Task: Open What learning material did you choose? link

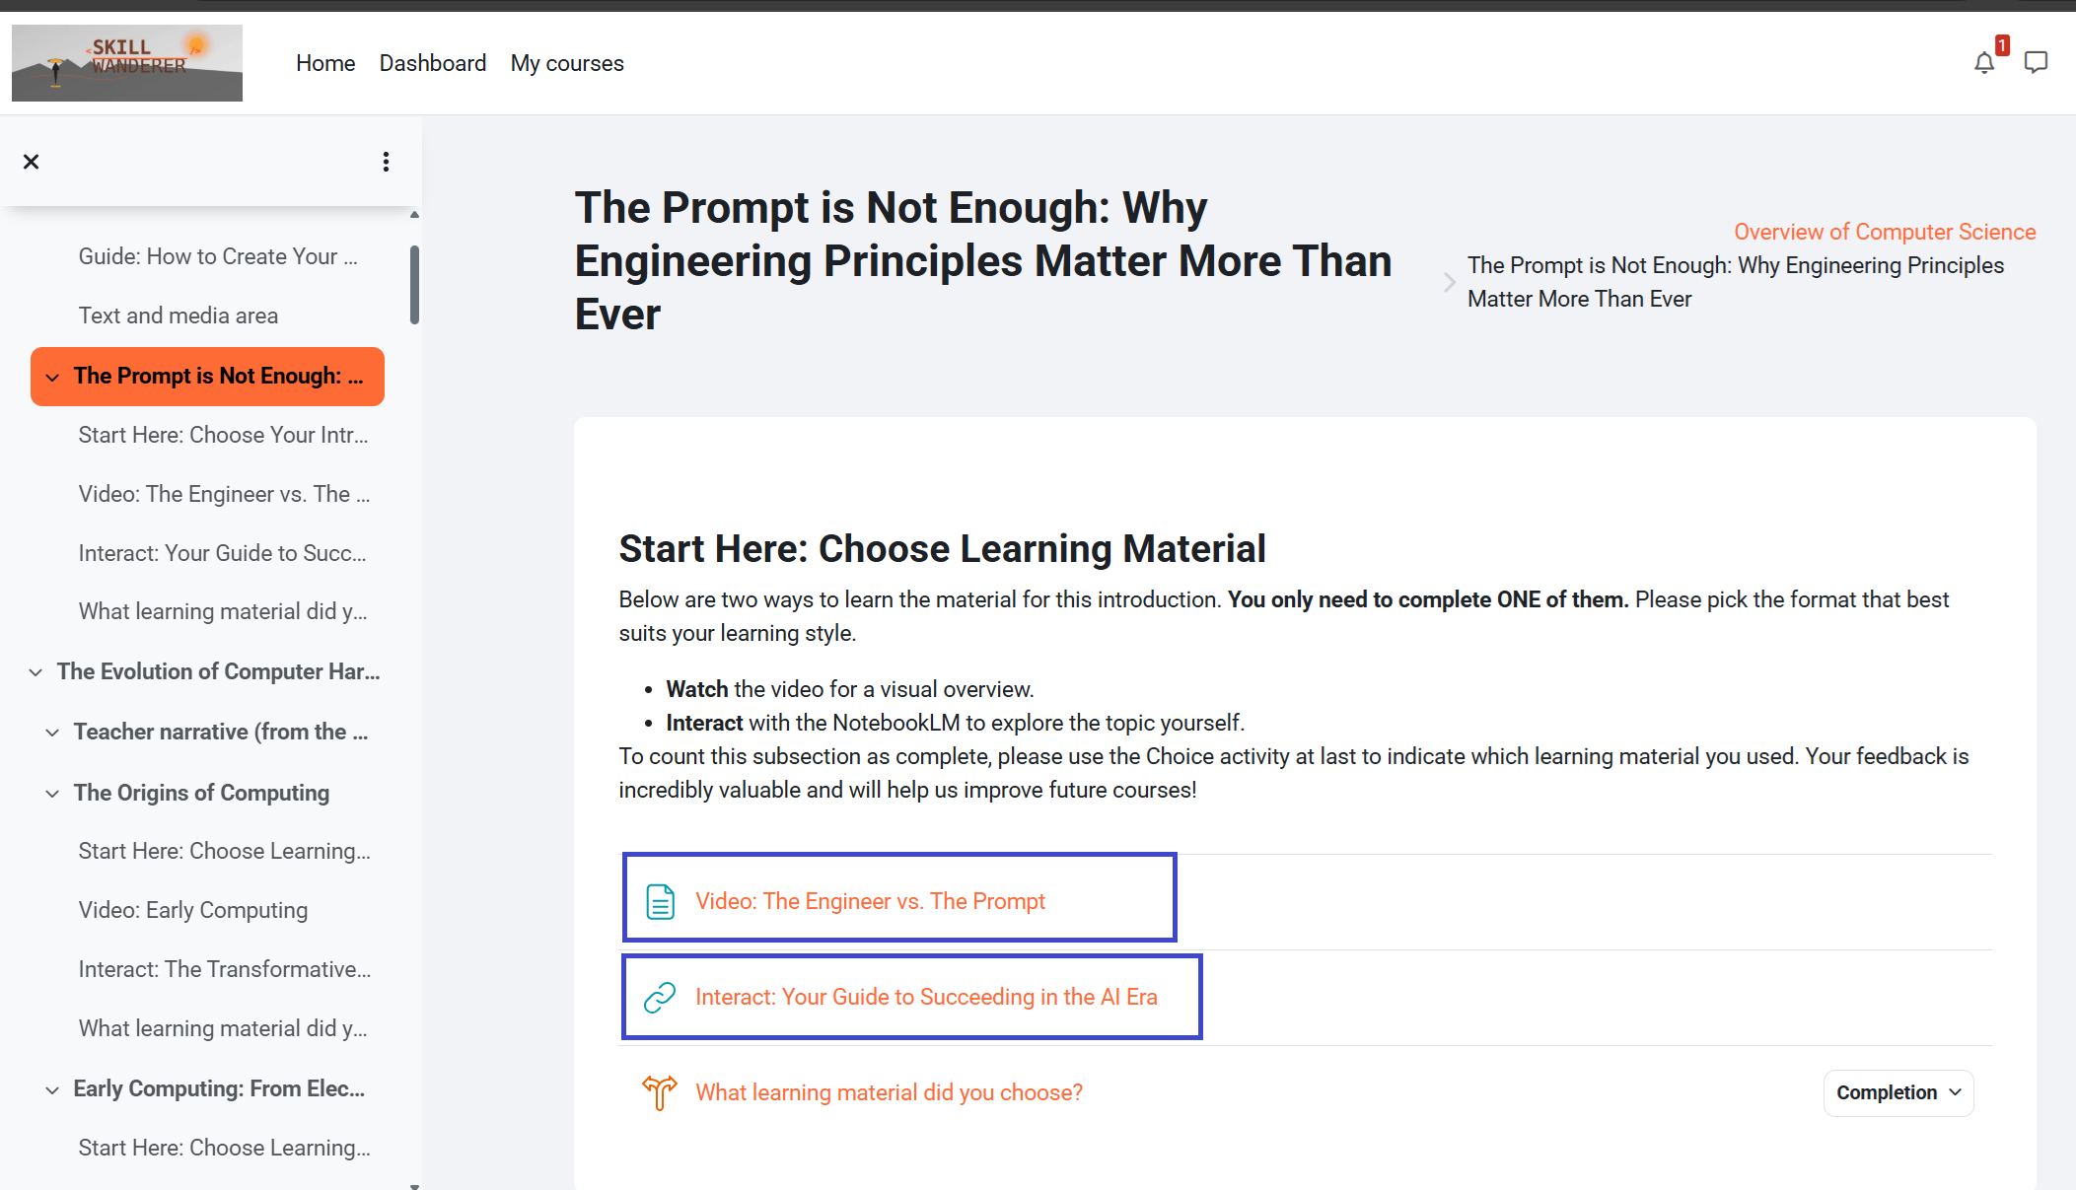Action: click(x=889, y=1092)
